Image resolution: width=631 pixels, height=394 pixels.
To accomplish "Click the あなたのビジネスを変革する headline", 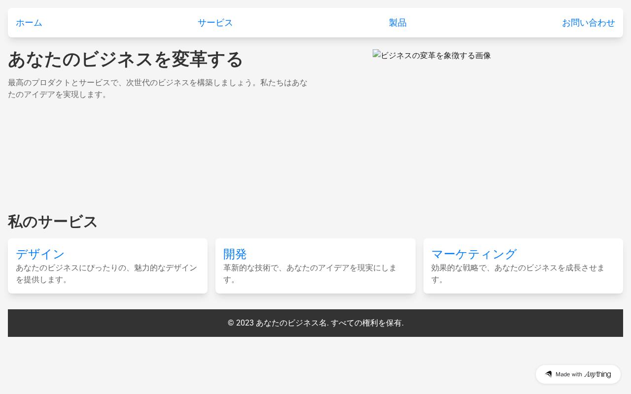I will [x=126, y=60].
